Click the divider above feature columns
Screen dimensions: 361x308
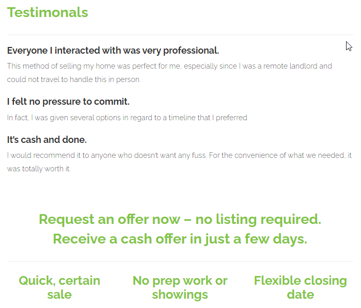click(x=180, y=261)
